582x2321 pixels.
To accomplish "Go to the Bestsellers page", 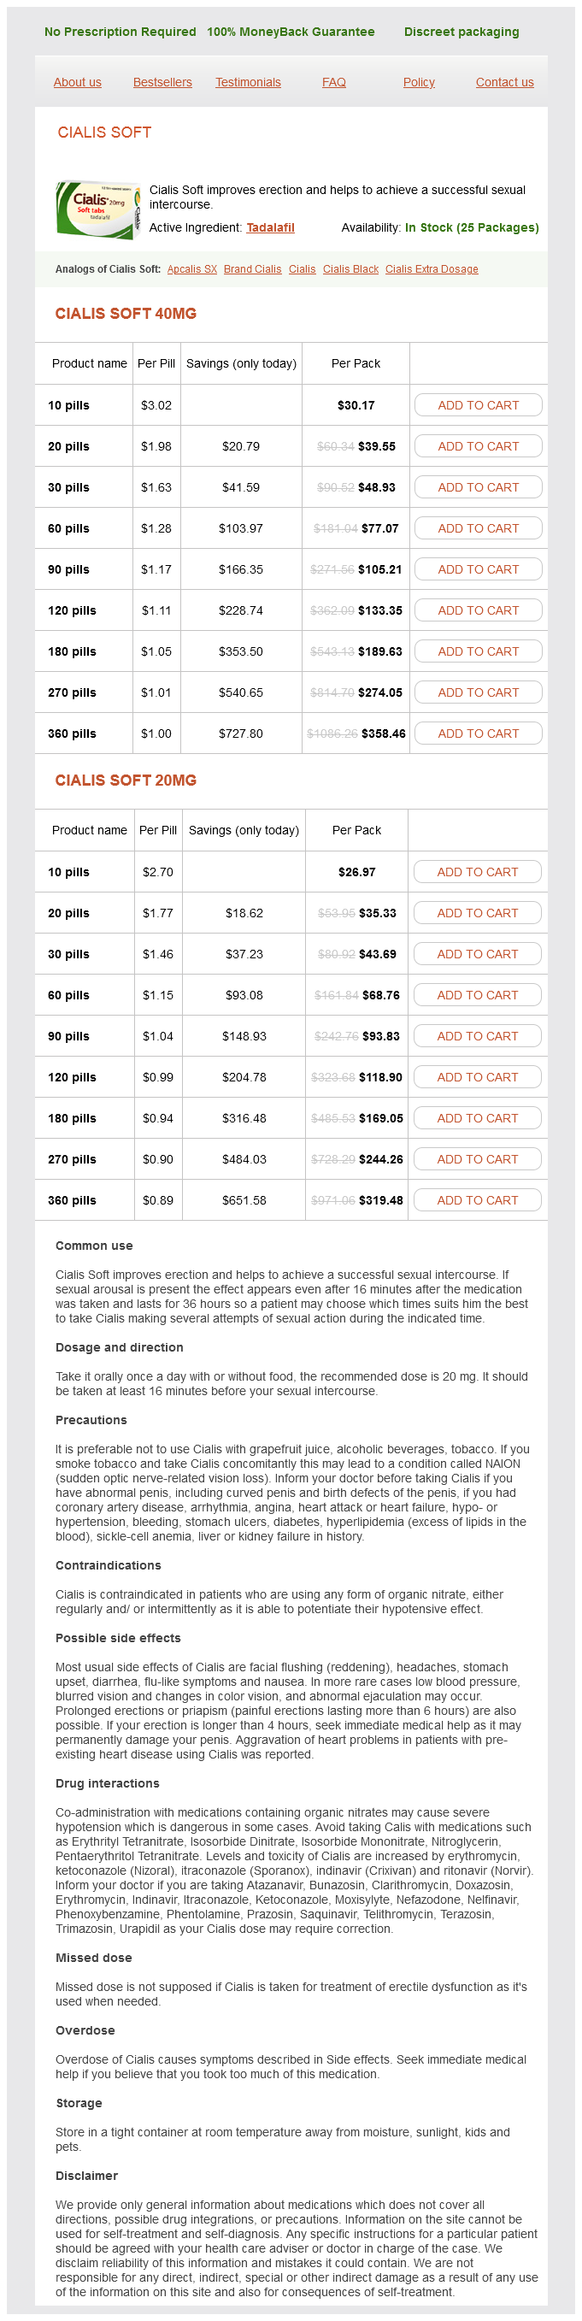I will (x=162, y=82).
